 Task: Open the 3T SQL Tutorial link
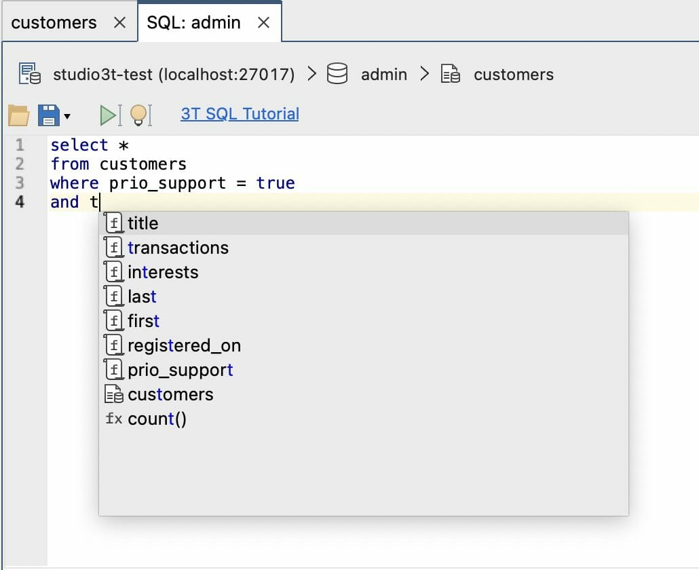[x=240, y=113]
